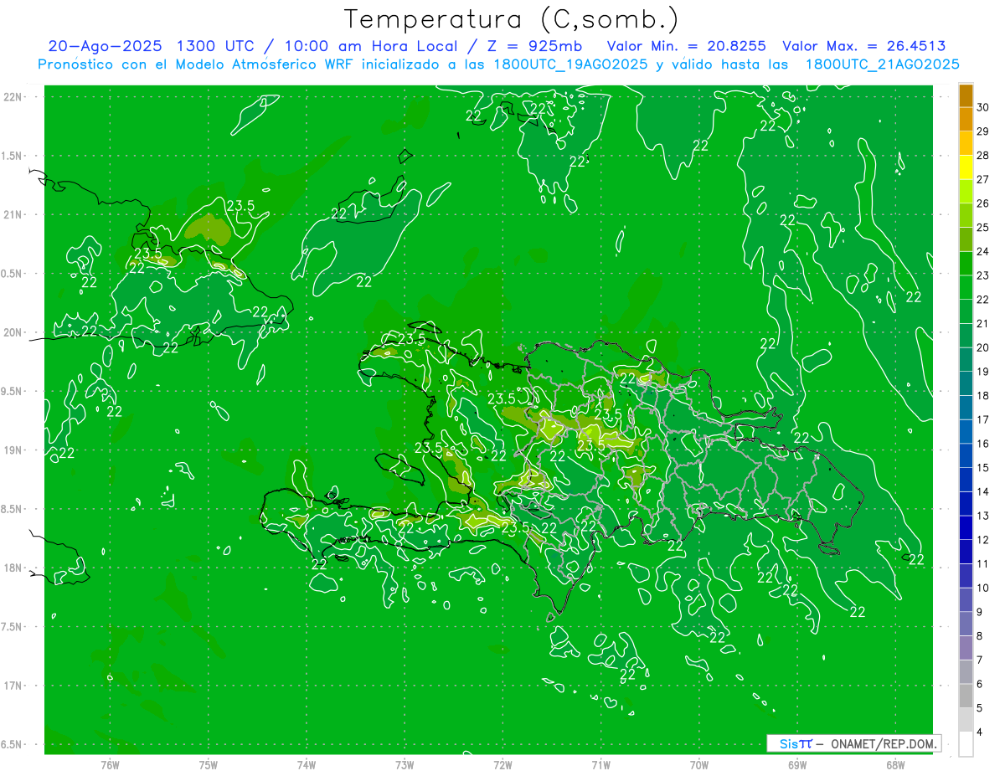Select the '17N' latitude axis label
Image resolution: width=1005 pixels, height=776 pixels.
coord(13,686)
